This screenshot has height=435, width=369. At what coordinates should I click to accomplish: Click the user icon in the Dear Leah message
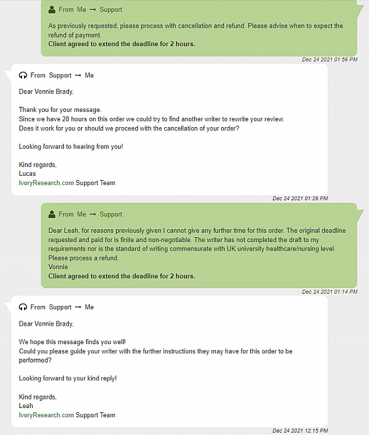[x=52, y=214]
